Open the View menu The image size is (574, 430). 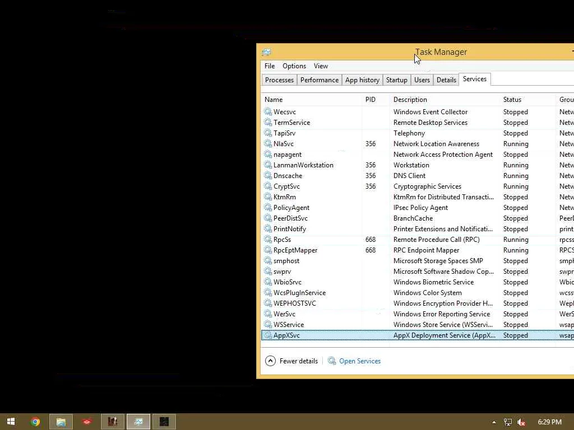click(321, 66)
